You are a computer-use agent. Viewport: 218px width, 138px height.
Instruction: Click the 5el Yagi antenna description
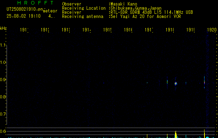pyautogui.click(x=146, y=17)
